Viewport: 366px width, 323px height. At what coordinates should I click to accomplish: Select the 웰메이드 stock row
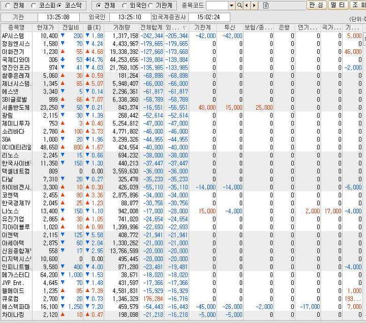(x=182, y=291)
